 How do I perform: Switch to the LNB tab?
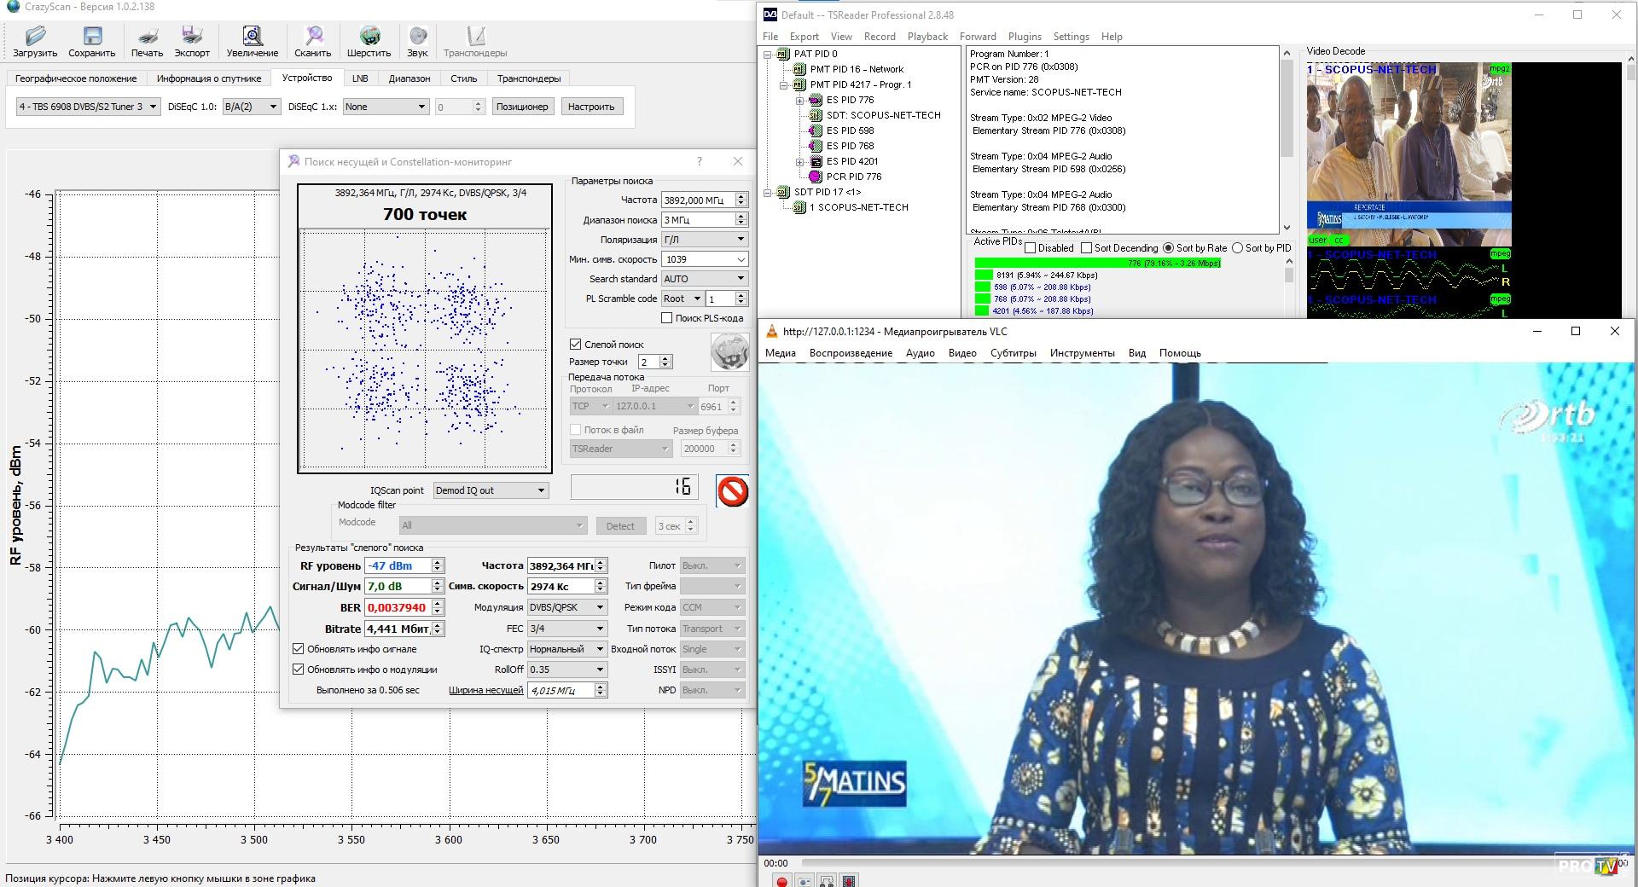pyautogui.click(x=360, y=78)
